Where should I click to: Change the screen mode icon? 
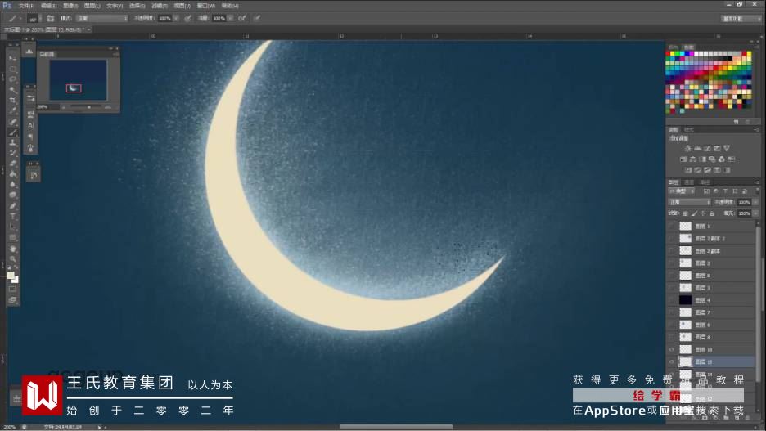coord(13,299)
